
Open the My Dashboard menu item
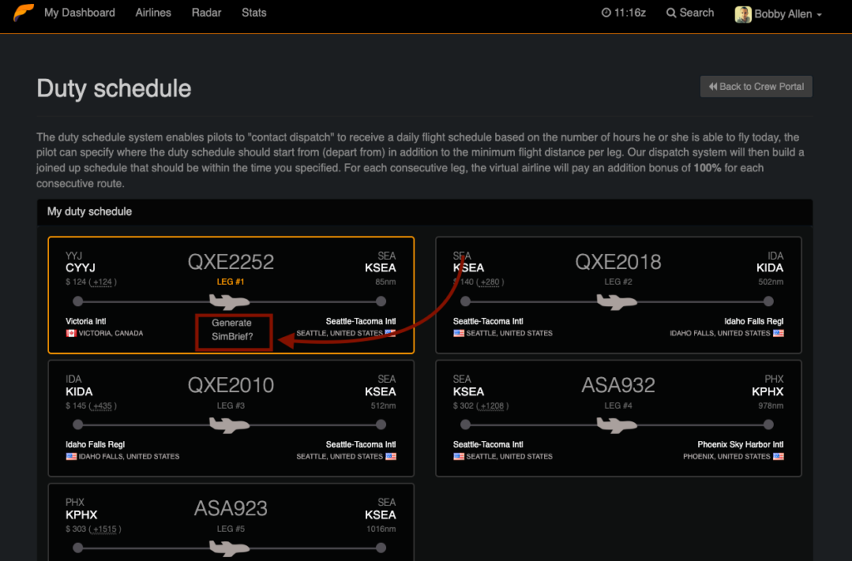click(80, 12)
